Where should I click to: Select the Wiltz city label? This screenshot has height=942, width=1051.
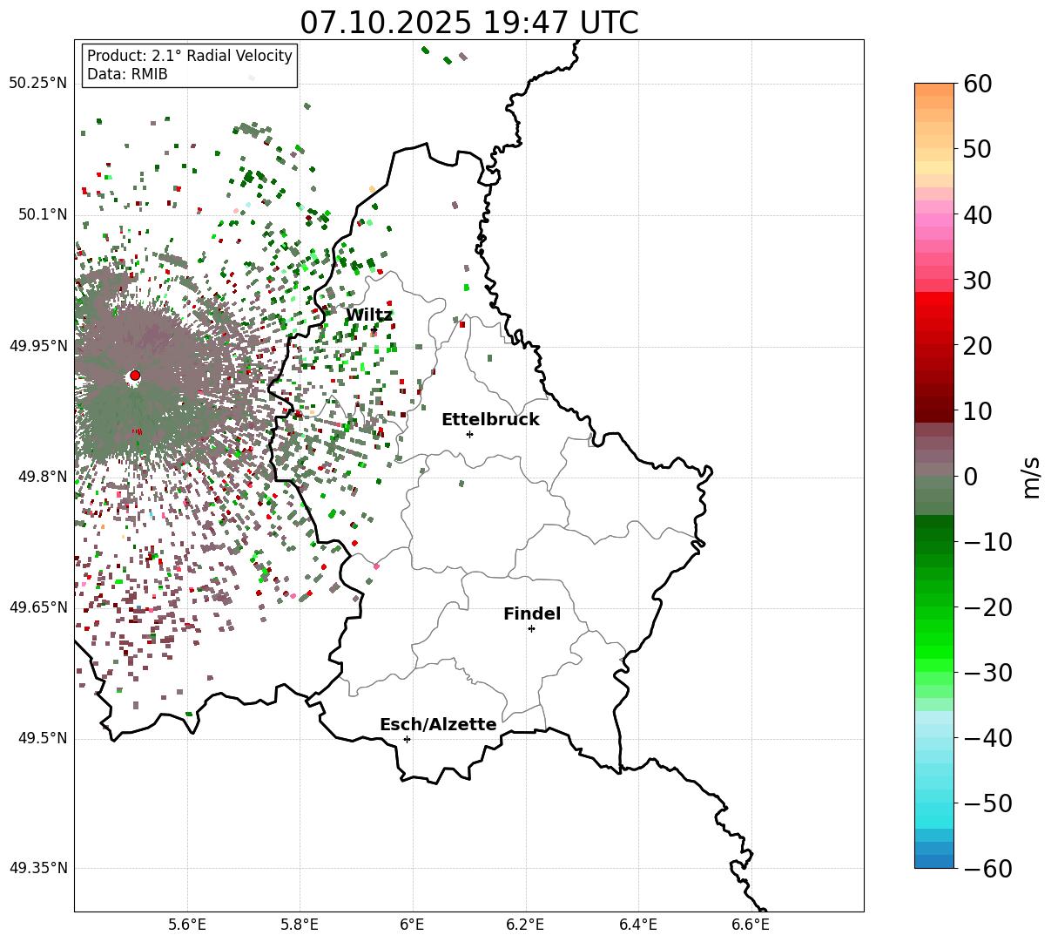tap(369, 315)
